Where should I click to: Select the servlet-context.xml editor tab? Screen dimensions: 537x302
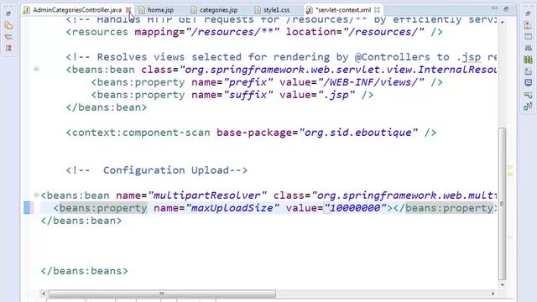pos(343,10)
